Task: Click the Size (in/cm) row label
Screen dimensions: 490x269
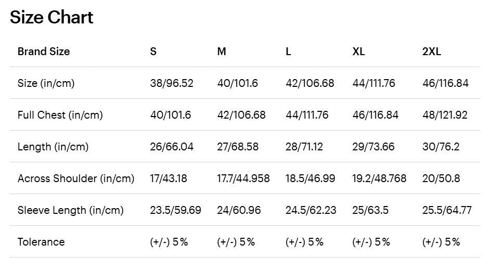Action: pyautogui.click(x=46, y=83)
